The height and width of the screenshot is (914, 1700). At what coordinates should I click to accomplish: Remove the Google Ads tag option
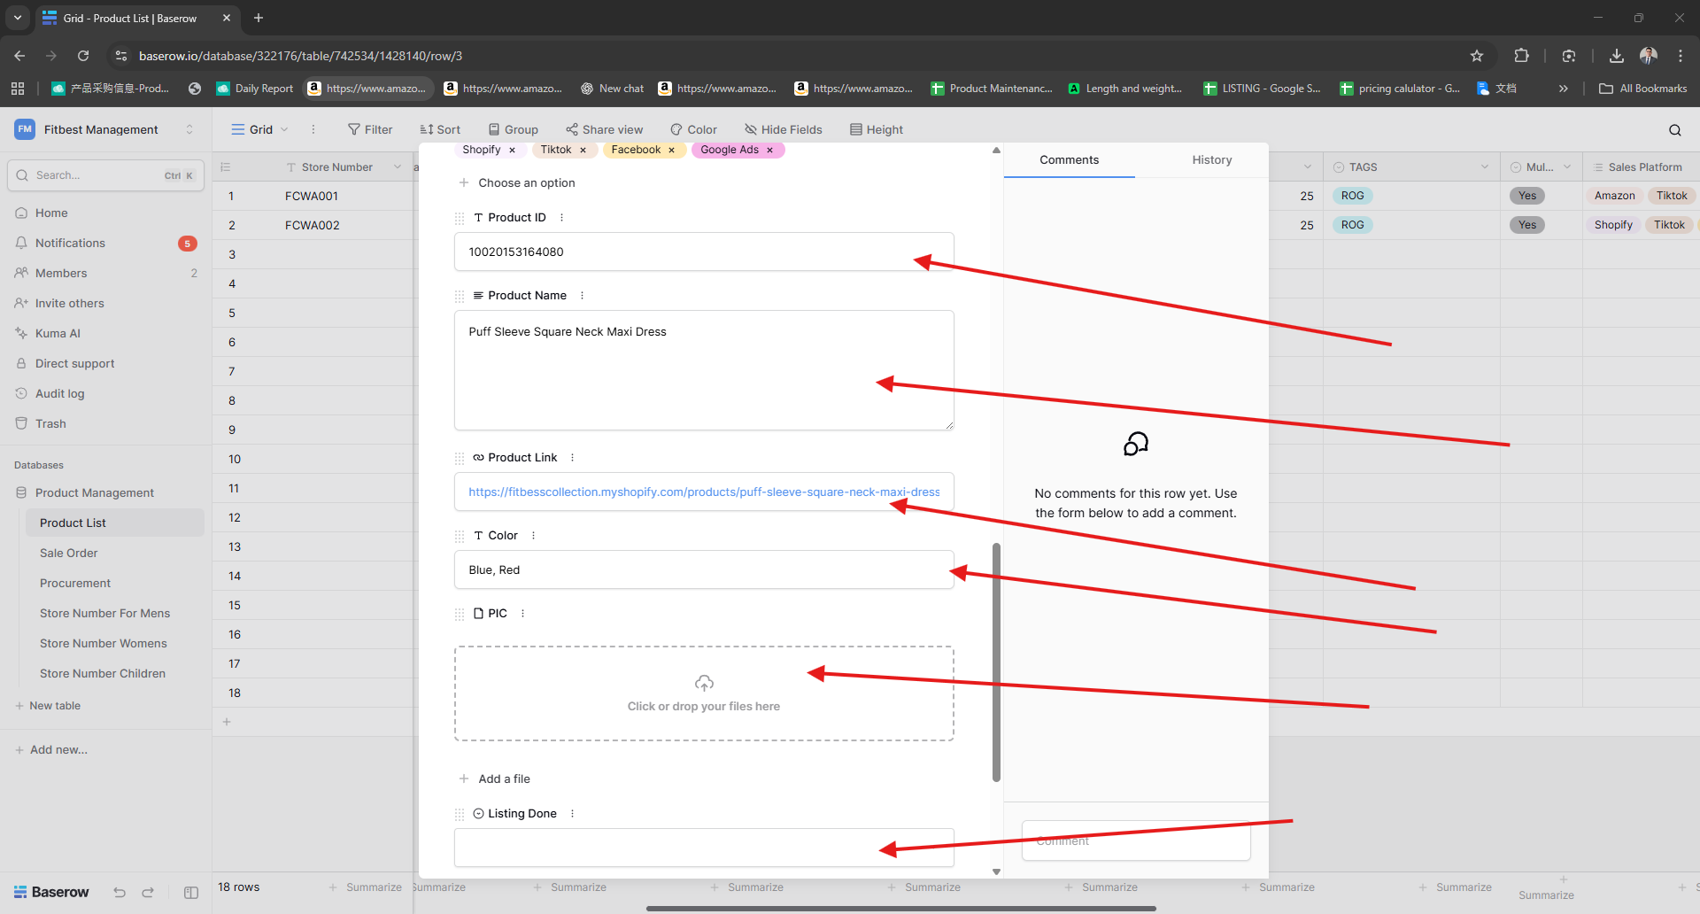(x=769, y=151)
